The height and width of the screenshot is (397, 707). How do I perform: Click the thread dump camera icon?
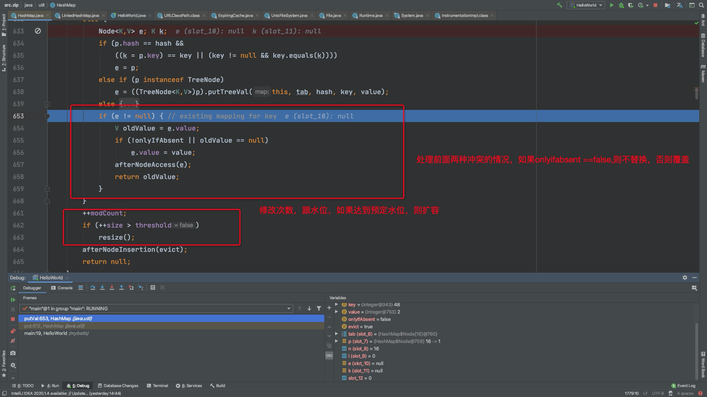(x=13, y=353)
